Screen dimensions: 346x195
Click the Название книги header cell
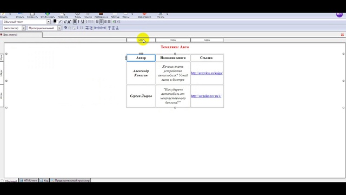pos(173,58)
